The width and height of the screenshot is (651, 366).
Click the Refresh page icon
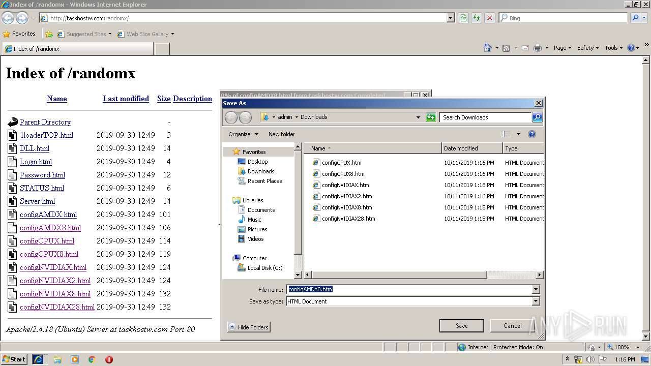pyautogui.click(x=477, y=18)
